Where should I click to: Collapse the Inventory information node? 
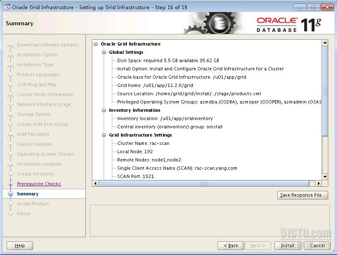coord(104,110)
